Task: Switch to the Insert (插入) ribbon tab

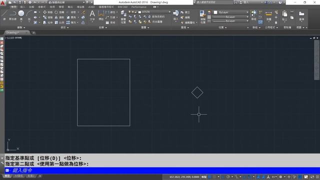Action: point(22,7)
